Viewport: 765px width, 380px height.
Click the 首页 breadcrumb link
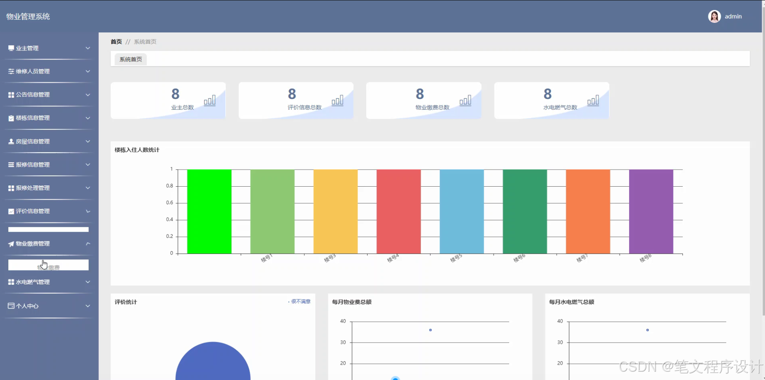click(x=116, y=42)
